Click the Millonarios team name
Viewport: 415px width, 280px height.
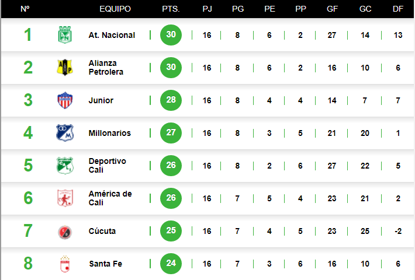pyautogui.click(x=109, y=133)
